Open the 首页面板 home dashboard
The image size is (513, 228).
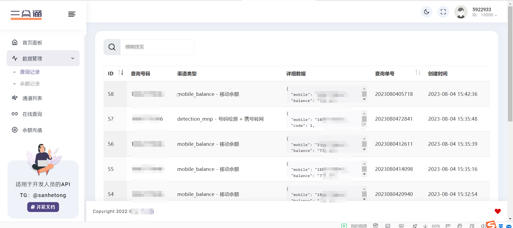coord(32,43)
